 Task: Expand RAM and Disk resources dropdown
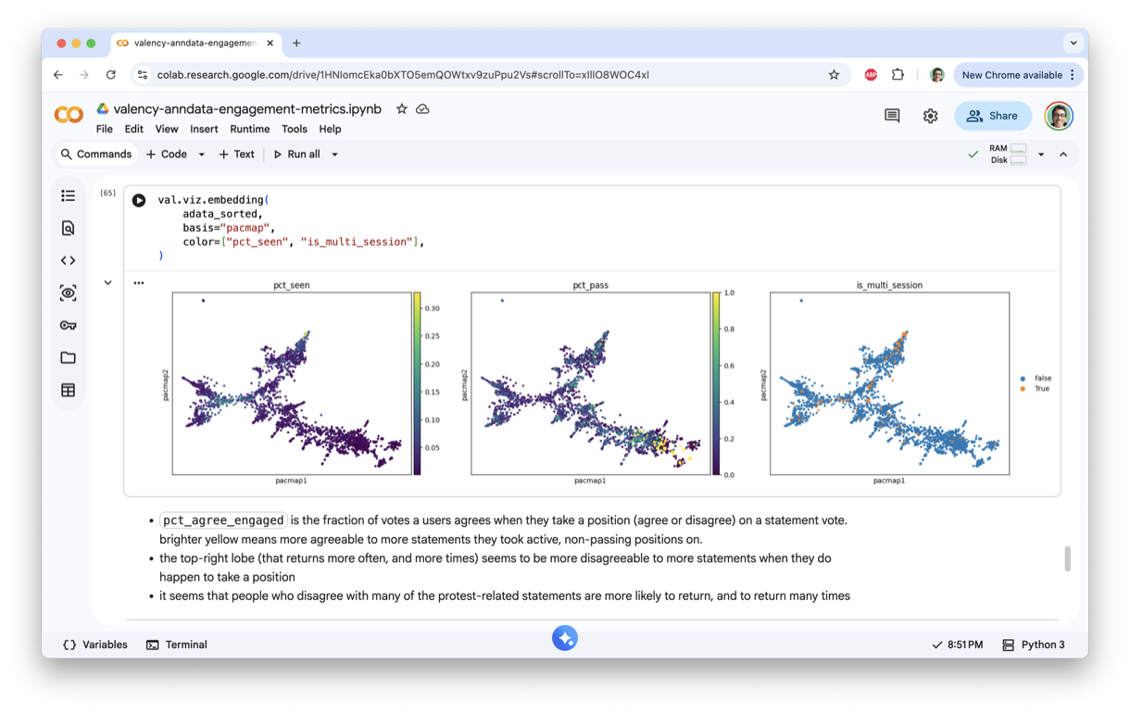(1041, 155)
